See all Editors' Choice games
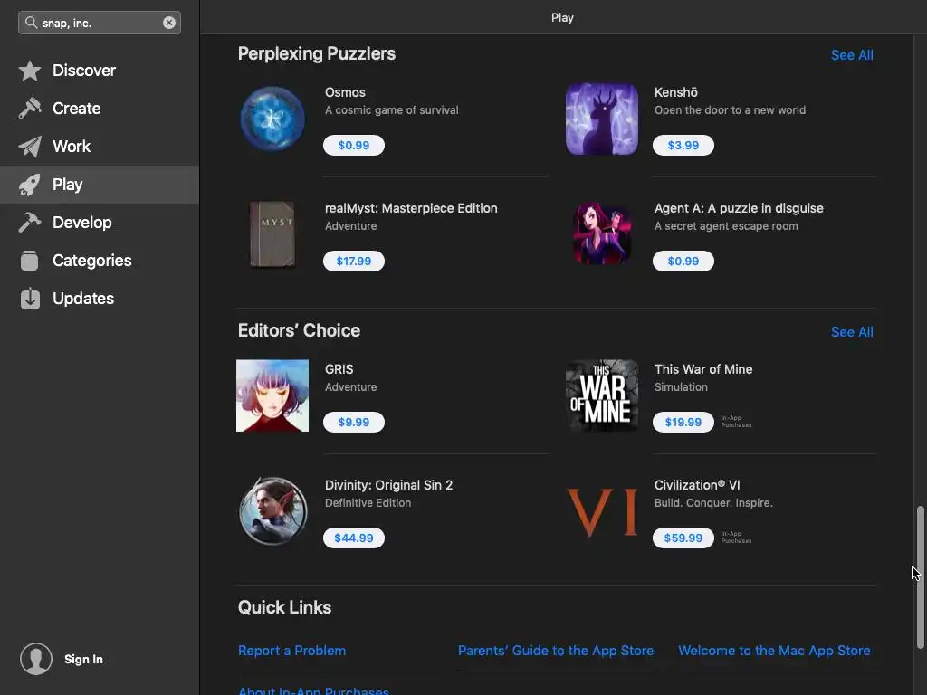 (x=851, y=332)
